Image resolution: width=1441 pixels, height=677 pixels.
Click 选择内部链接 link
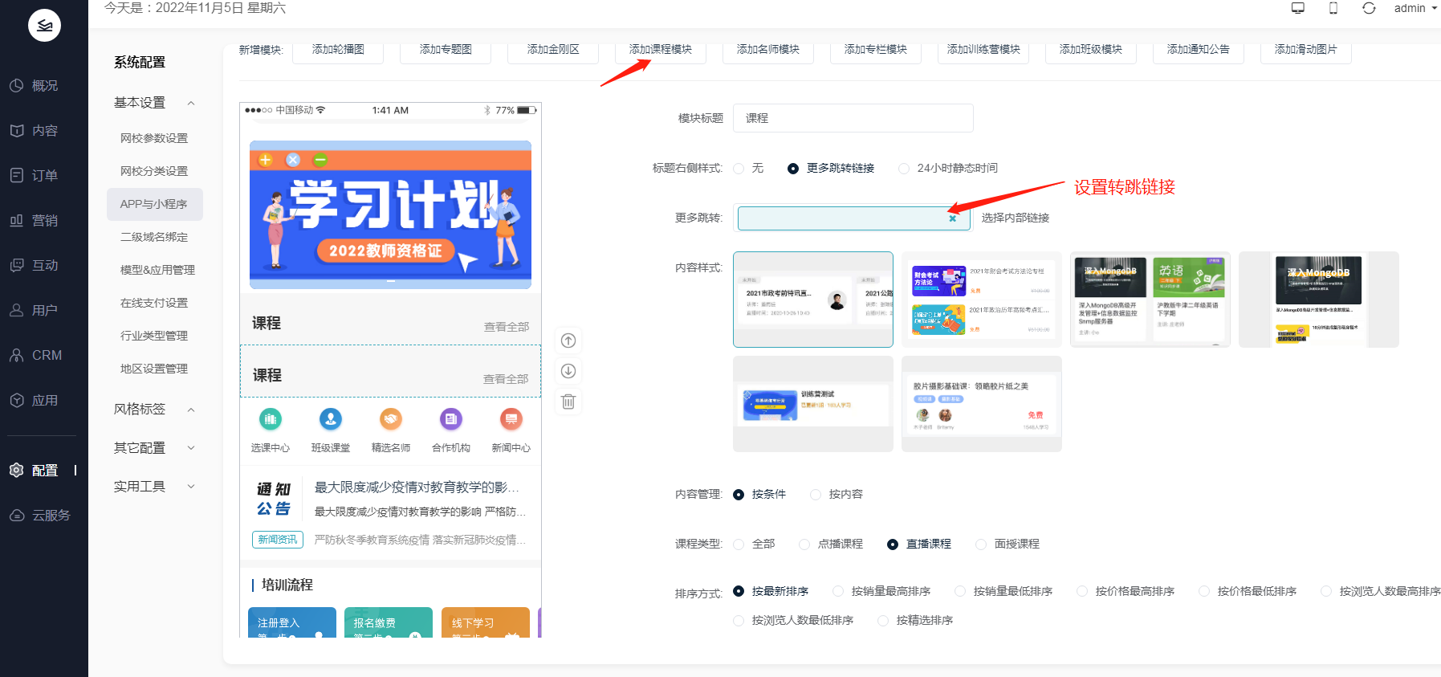[x=1015, y=218]
